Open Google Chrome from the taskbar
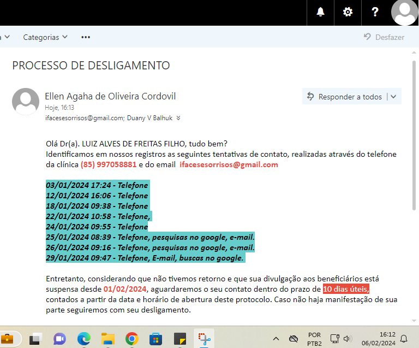The height and width of the screenshot is (348, 419). 131,339
